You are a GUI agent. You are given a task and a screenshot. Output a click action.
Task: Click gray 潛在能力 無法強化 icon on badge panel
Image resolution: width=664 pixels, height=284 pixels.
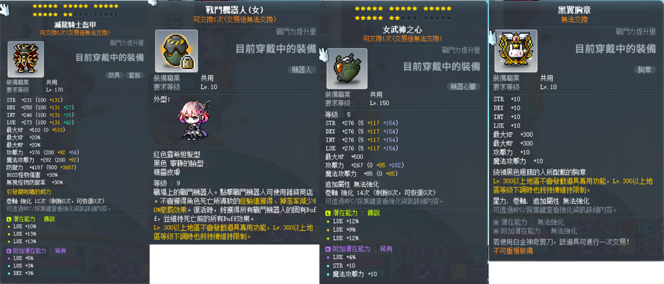pyautogui.click(x=496, y=222)
